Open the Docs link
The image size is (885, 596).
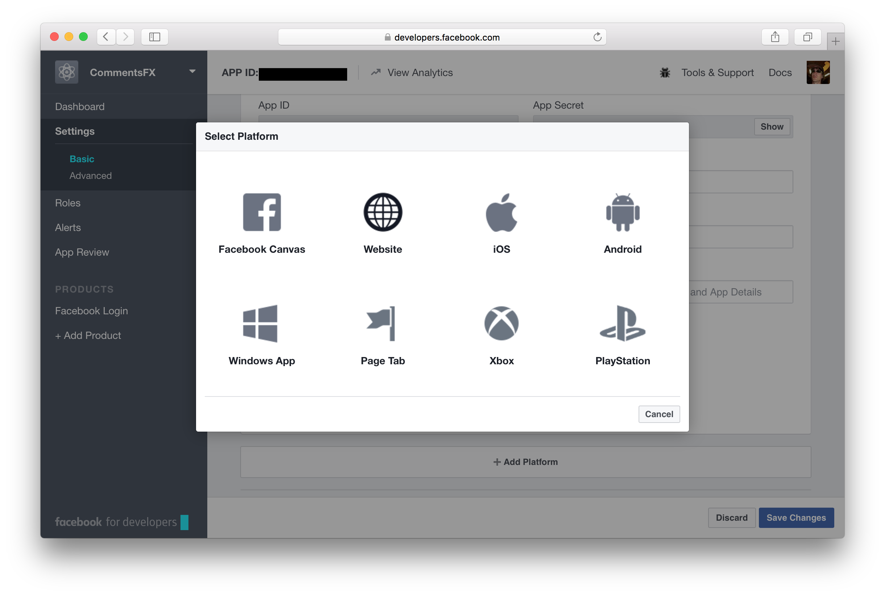pyautogui.click(x=780, y=73)
